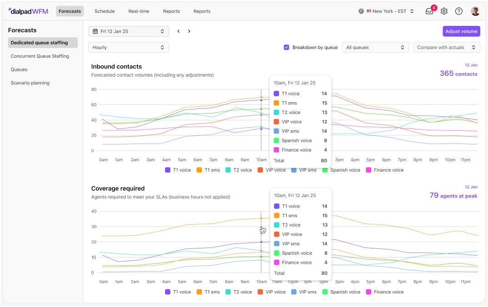The width and height of the screenshot is (488, 307).
Task: Toggle T1 sms in Coverage required legend
Action: (208, 292)
